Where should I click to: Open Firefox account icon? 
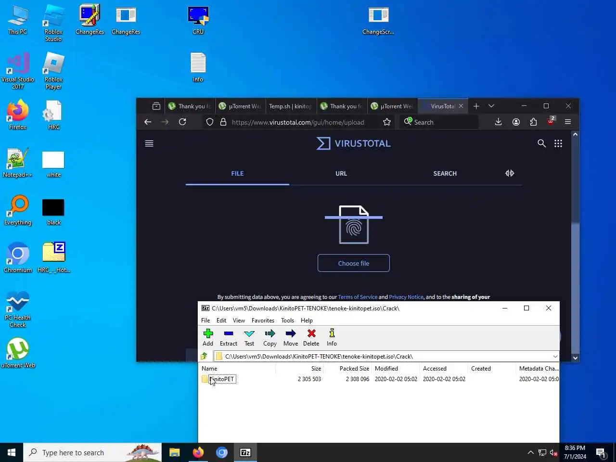(516, 122)
